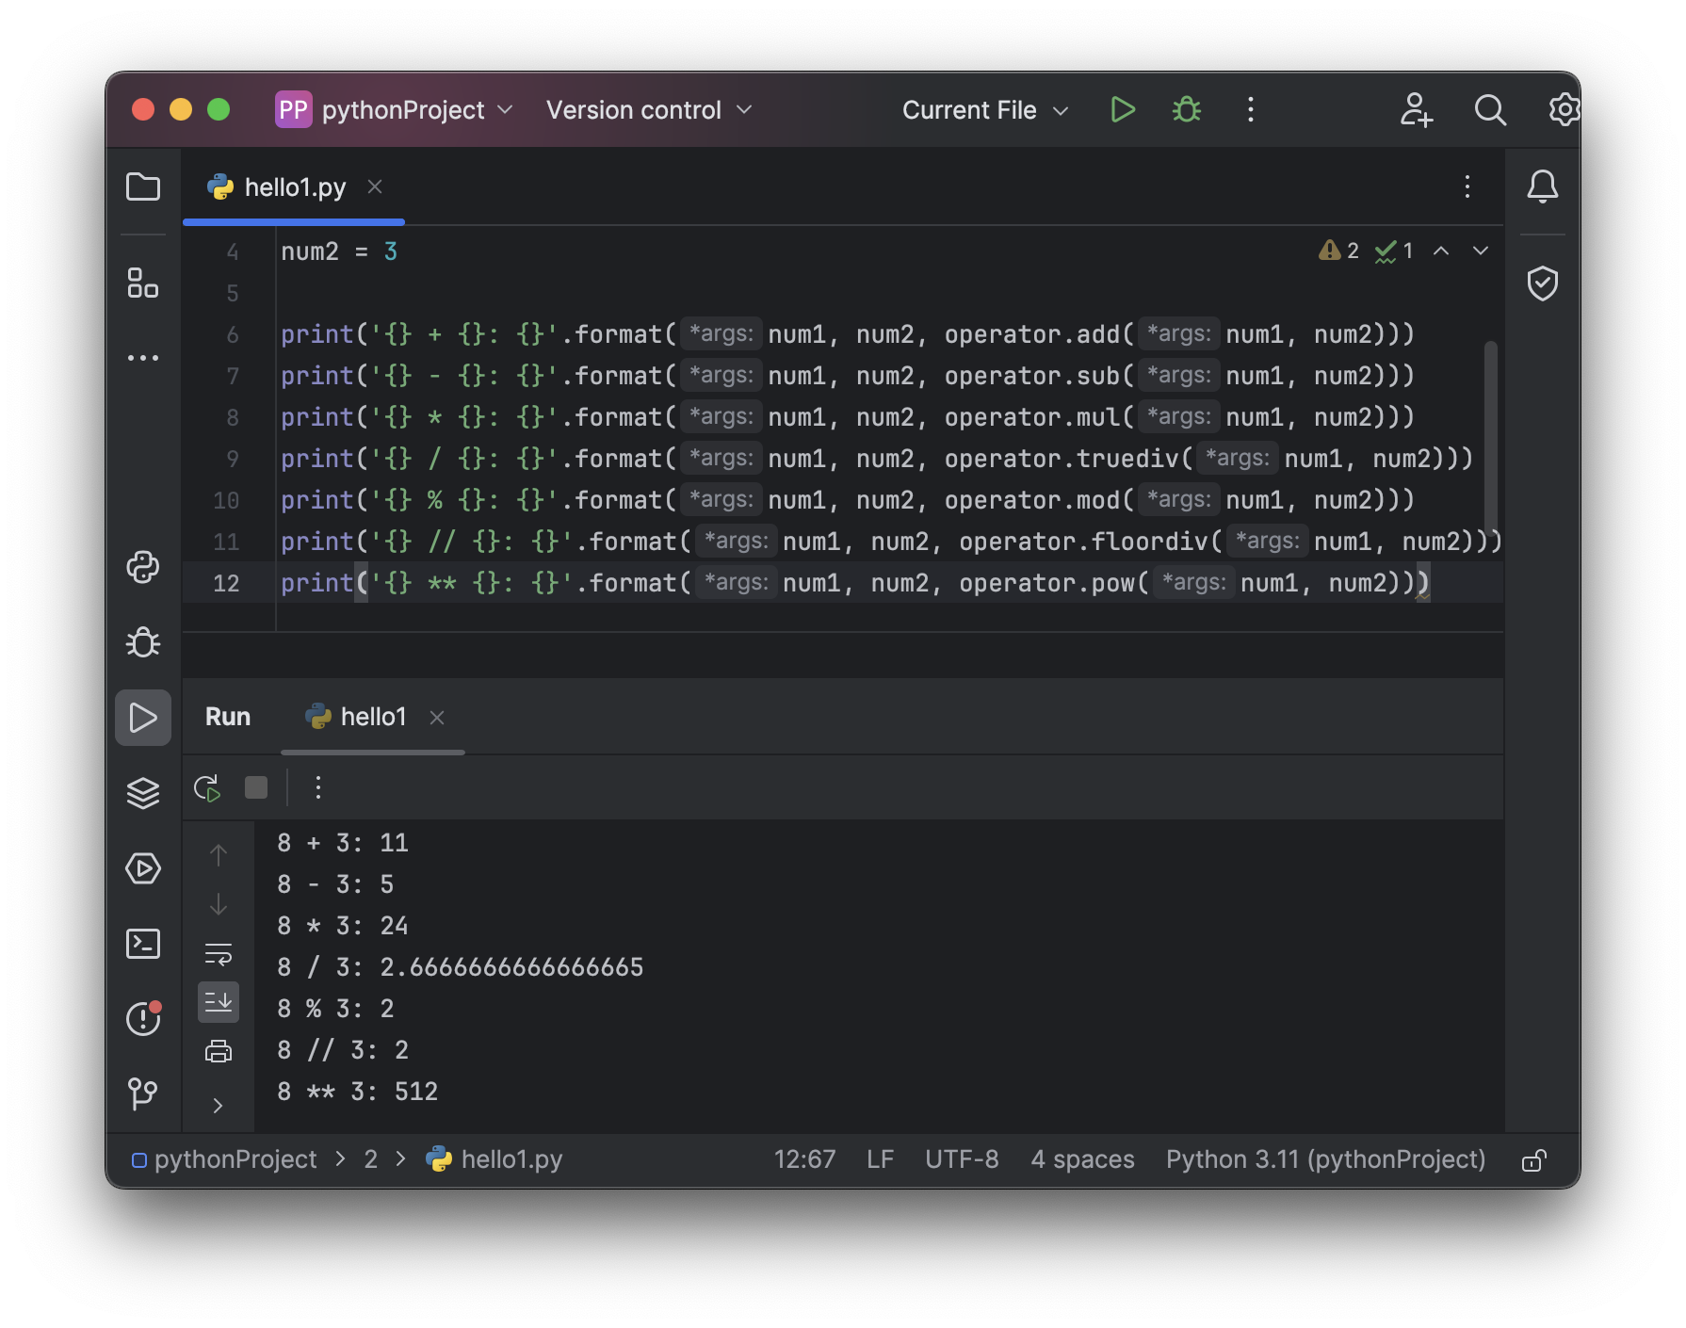Open the pythonProject project dropdown
This screenshot has width=1686, height=1328.
pos(395,110)
